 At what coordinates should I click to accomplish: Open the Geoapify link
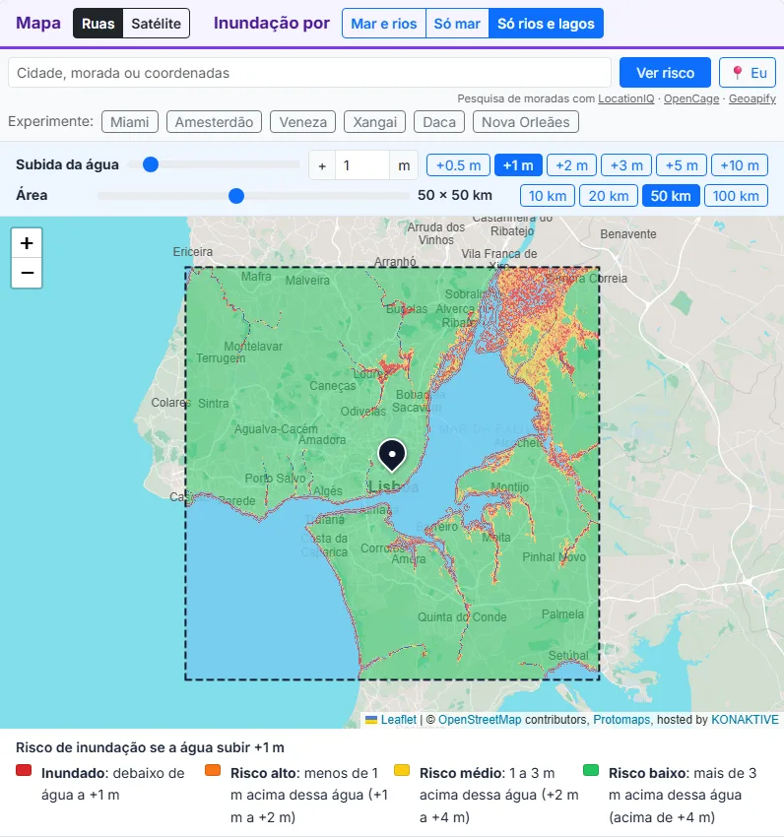(751, 98)
